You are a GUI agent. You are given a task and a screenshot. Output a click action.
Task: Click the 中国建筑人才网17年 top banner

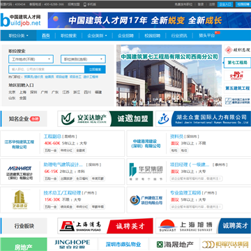click(x=149, y=20)
